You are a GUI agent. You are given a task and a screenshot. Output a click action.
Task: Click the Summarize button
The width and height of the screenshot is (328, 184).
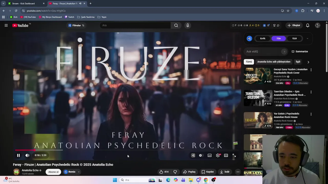pos(300,51)
